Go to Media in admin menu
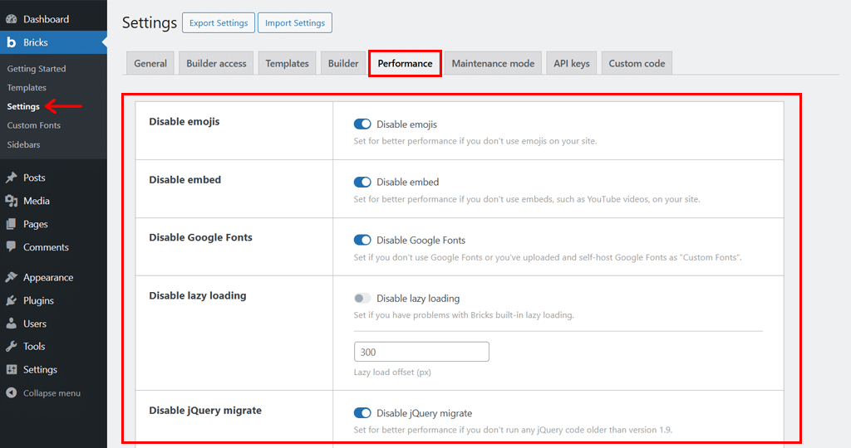 53,201
